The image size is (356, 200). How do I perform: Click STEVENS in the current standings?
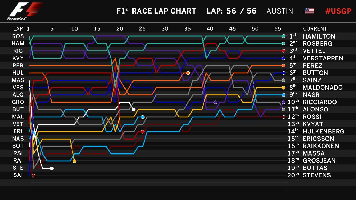click(317, 175)
